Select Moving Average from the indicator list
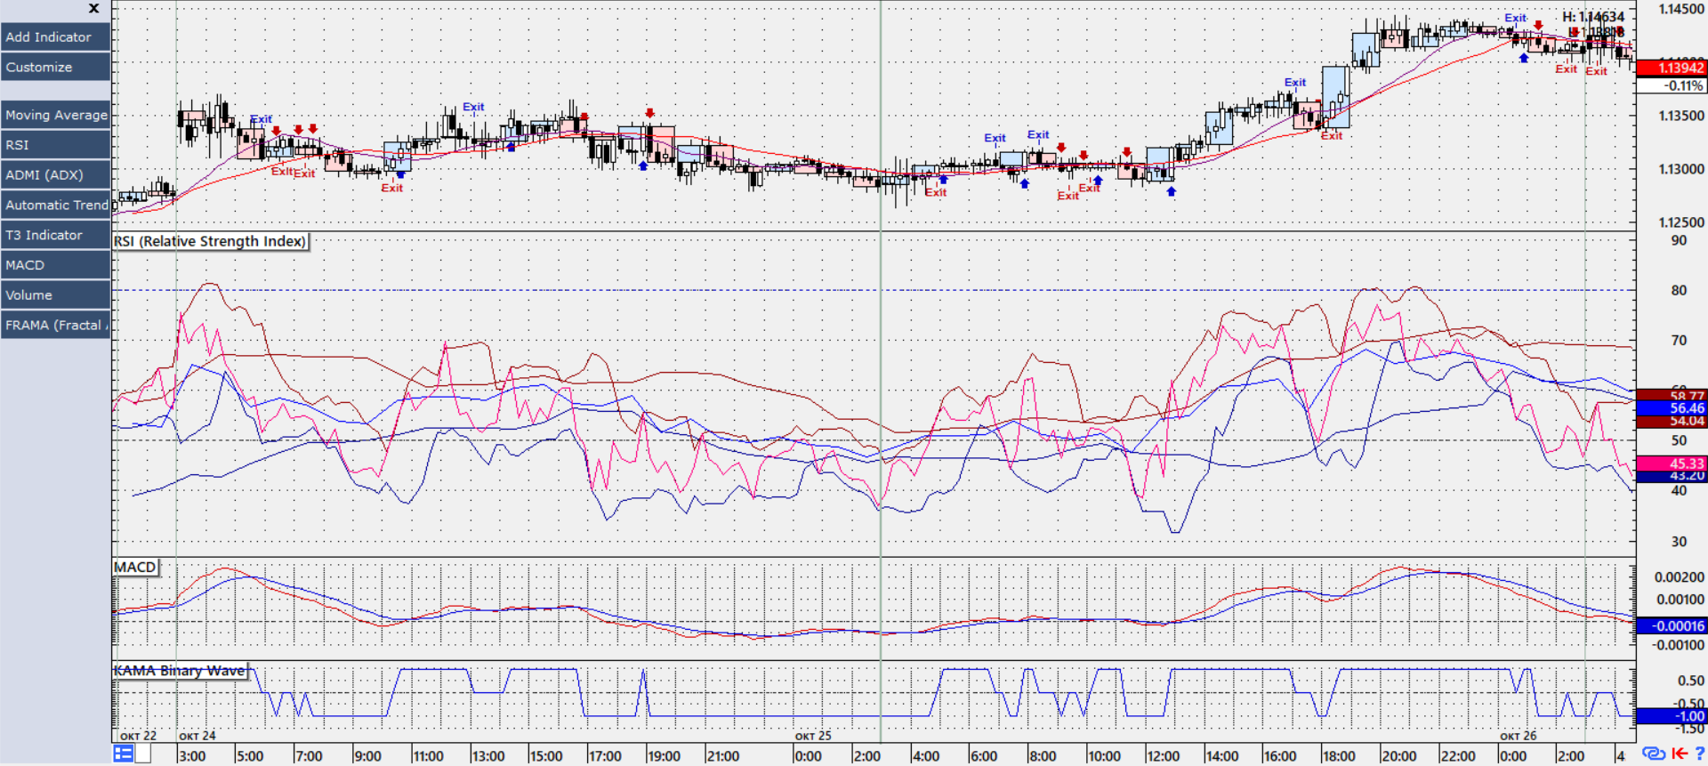The width and height of the screenshot is (1708, 766). 55,115
